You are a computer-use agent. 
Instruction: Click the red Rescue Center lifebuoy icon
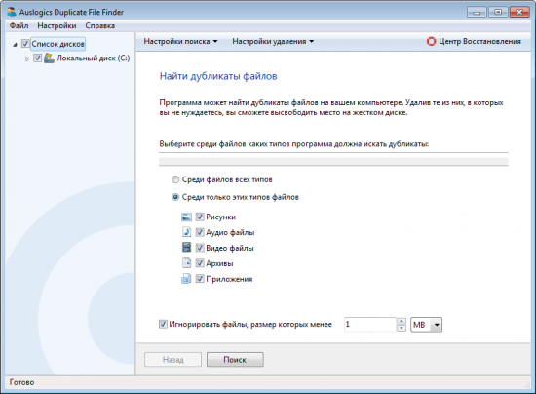coord(431,41)
